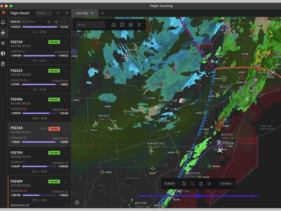Play the weather timeline

point(209,184)
